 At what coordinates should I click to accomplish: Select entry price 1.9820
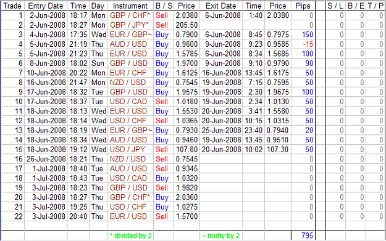tap(187, 188)
